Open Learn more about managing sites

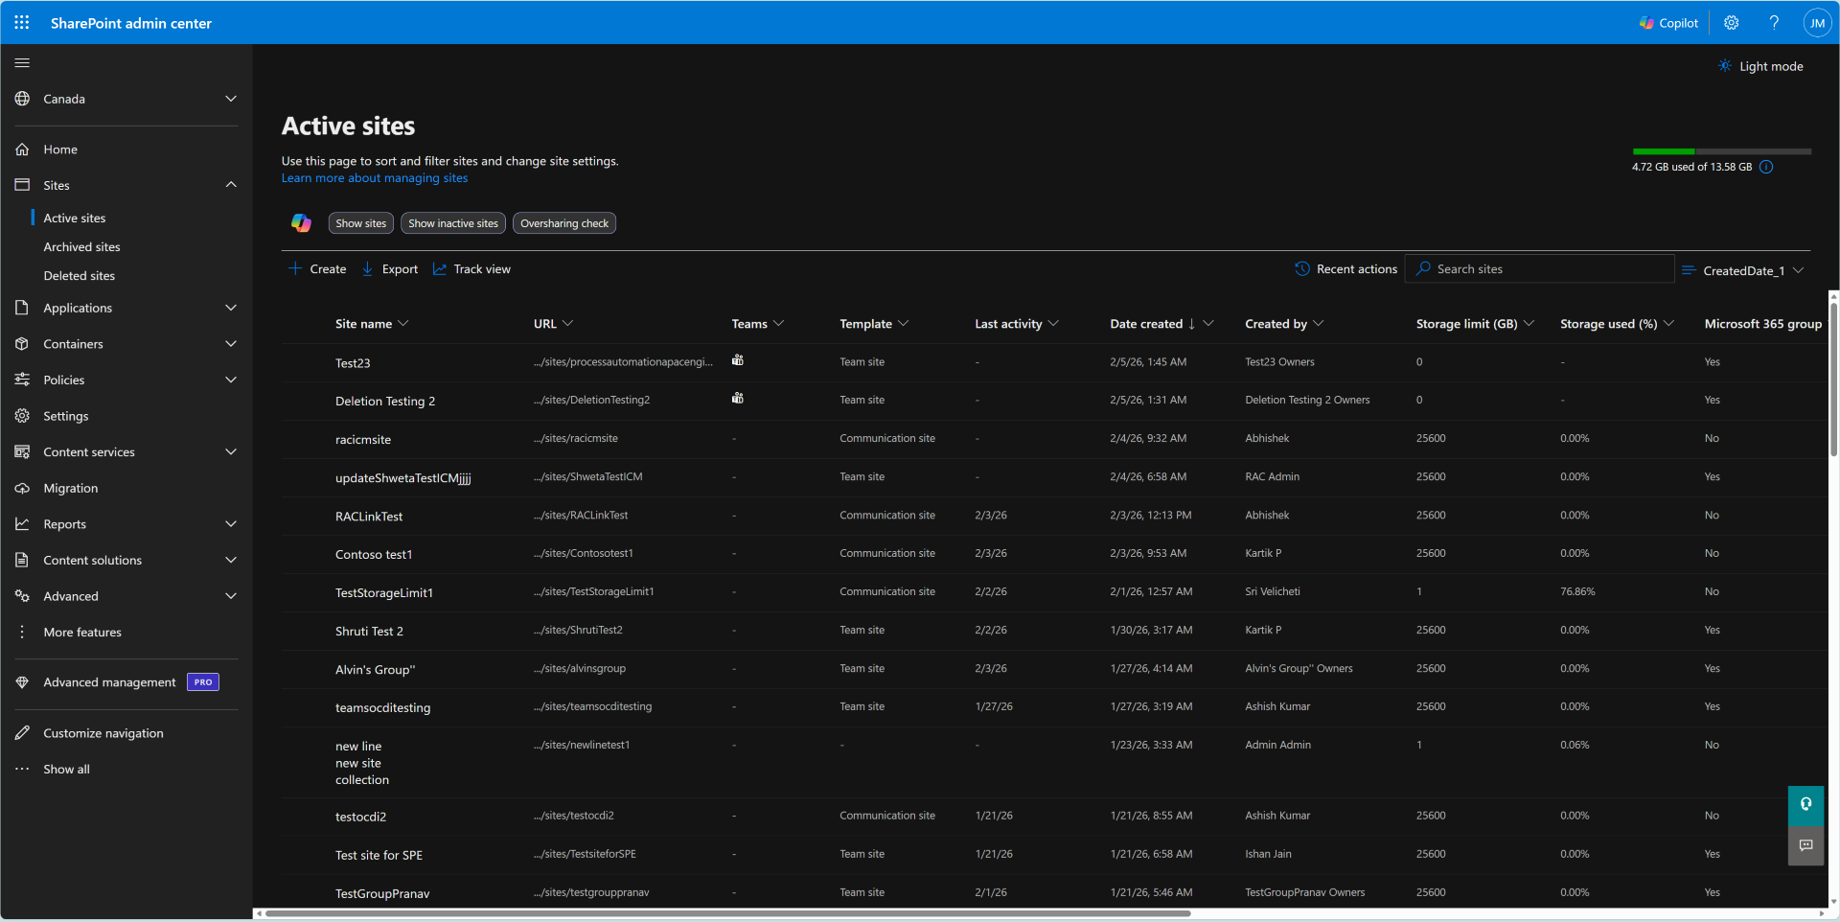coord(374,177)
